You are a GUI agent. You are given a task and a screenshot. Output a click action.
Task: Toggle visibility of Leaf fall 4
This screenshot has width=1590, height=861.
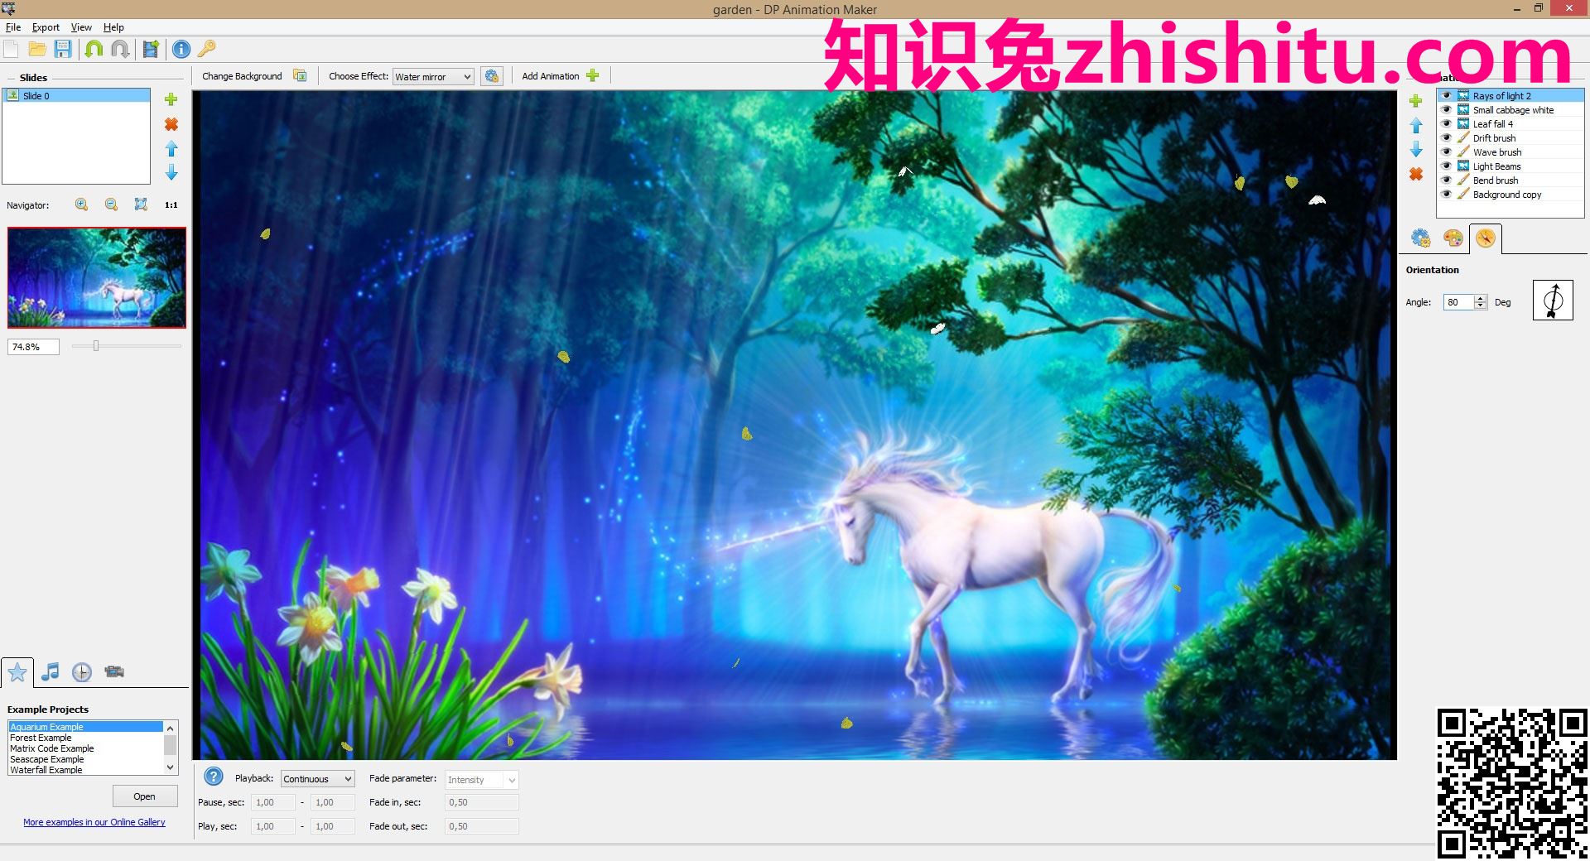pos(1446,124)
